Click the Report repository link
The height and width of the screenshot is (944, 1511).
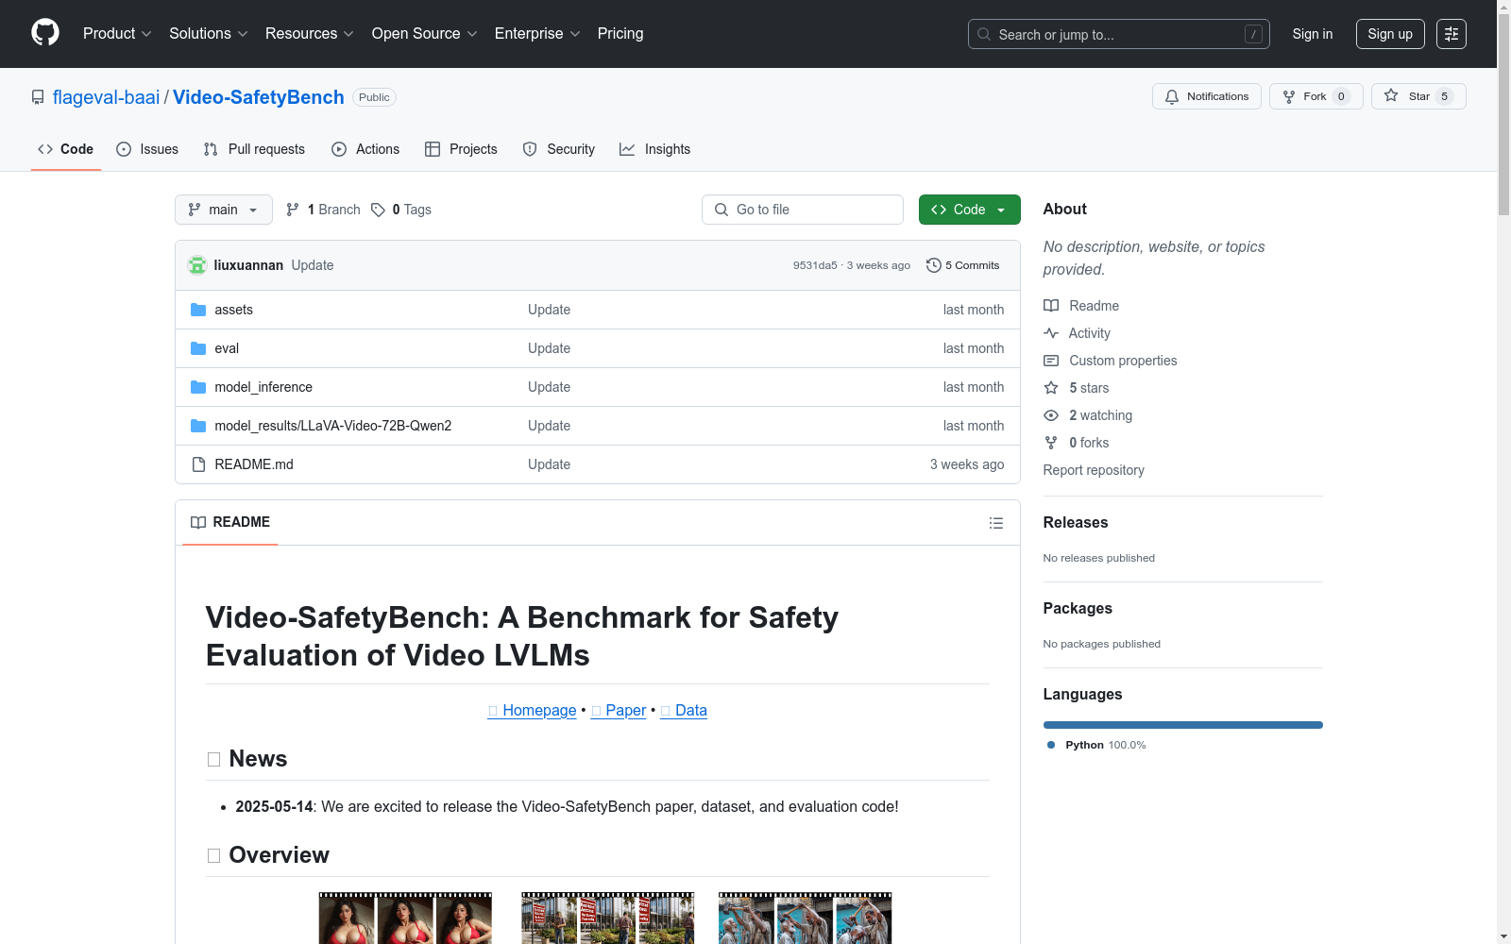coord(1094,470)
